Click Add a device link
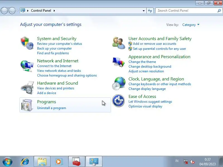The image size is (223, 167). (47, 93)
